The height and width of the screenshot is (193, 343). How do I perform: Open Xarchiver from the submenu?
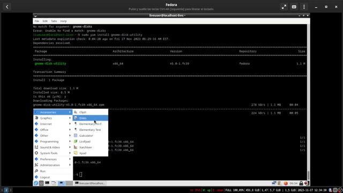pos(91,147)
